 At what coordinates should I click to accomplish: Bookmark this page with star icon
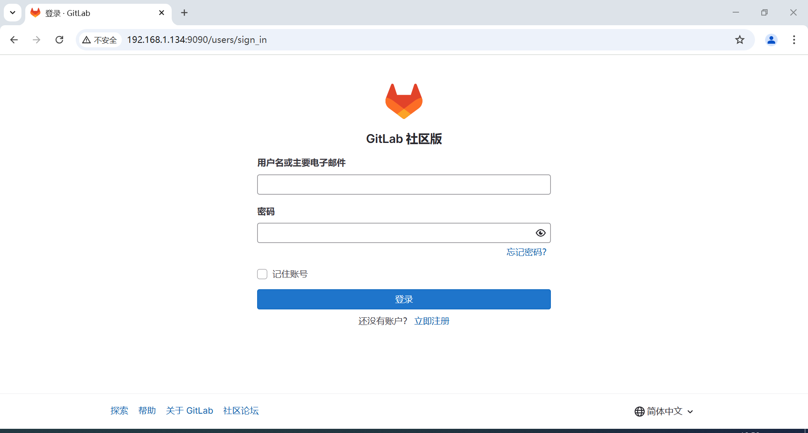[x=739, y=40]
